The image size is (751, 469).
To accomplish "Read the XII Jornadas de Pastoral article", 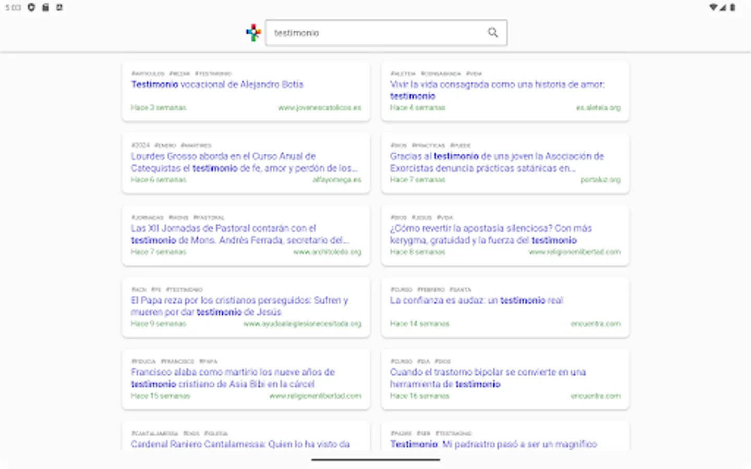I will pos(242,234).
